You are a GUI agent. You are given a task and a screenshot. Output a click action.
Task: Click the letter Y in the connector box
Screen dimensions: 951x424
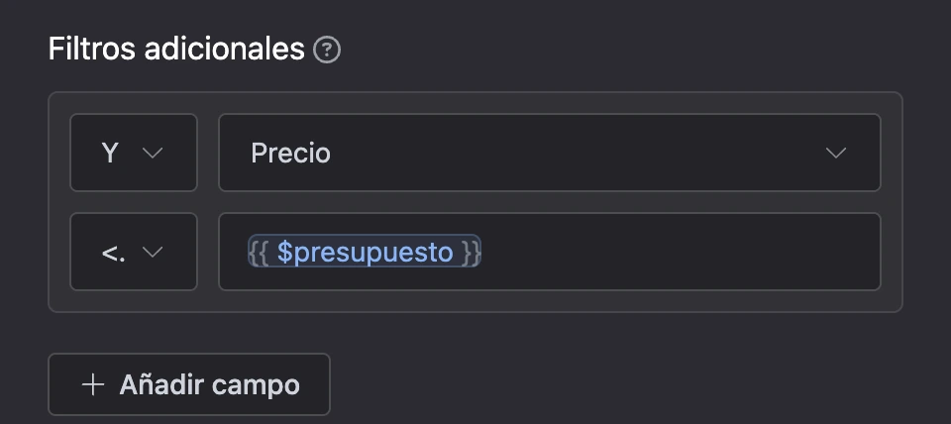point(110,153)
